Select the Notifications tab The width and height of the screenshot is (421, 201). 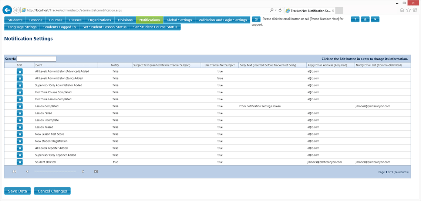pyautogui.click(x=150, y=20)
